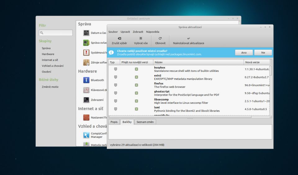The height and width of the screenshot is (175, 298).
Task: Open the Nápověda menu
Action: pyautogui.click(x=153, y=32)
